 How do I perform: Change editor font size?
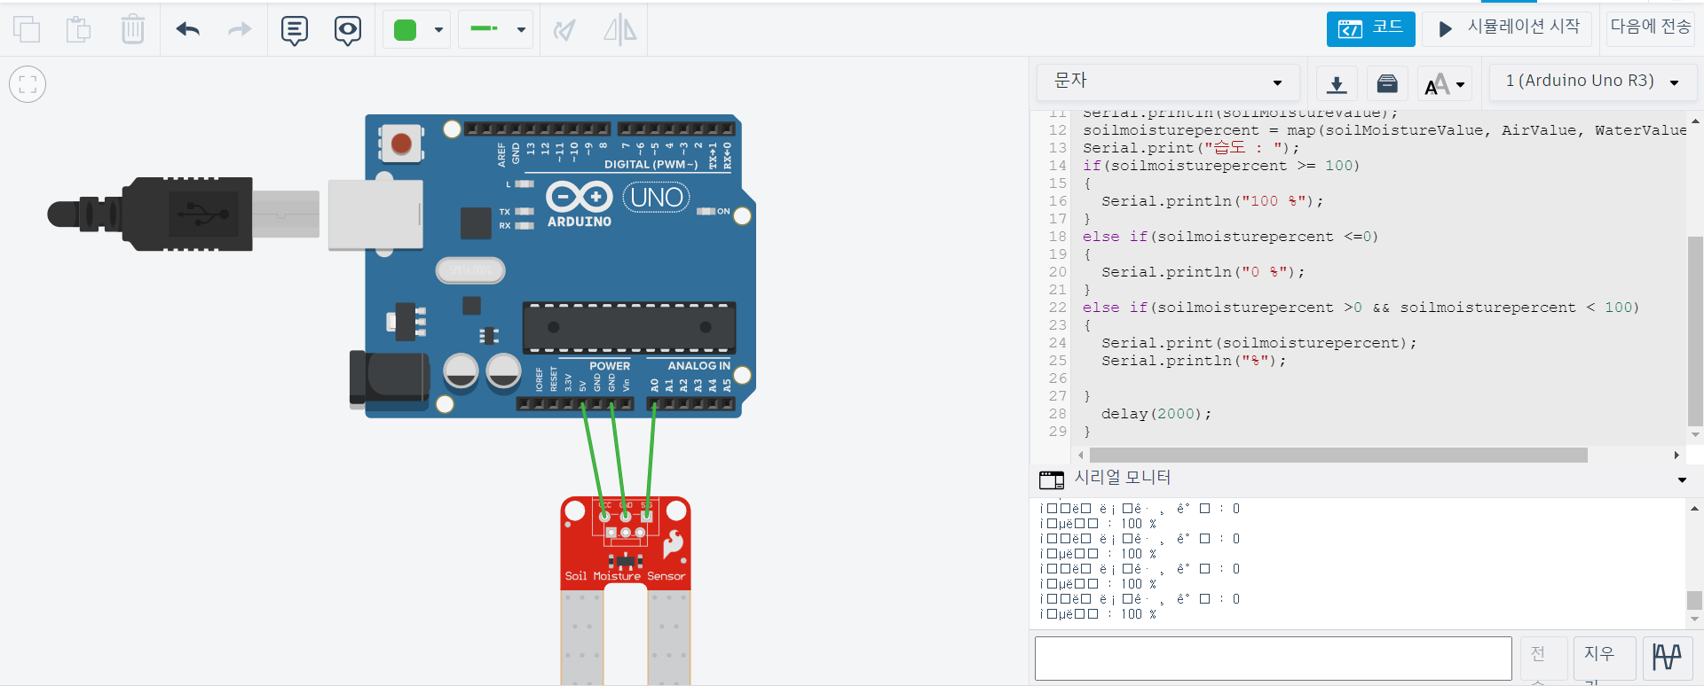pyautogui.click(x=1445, y=84)
